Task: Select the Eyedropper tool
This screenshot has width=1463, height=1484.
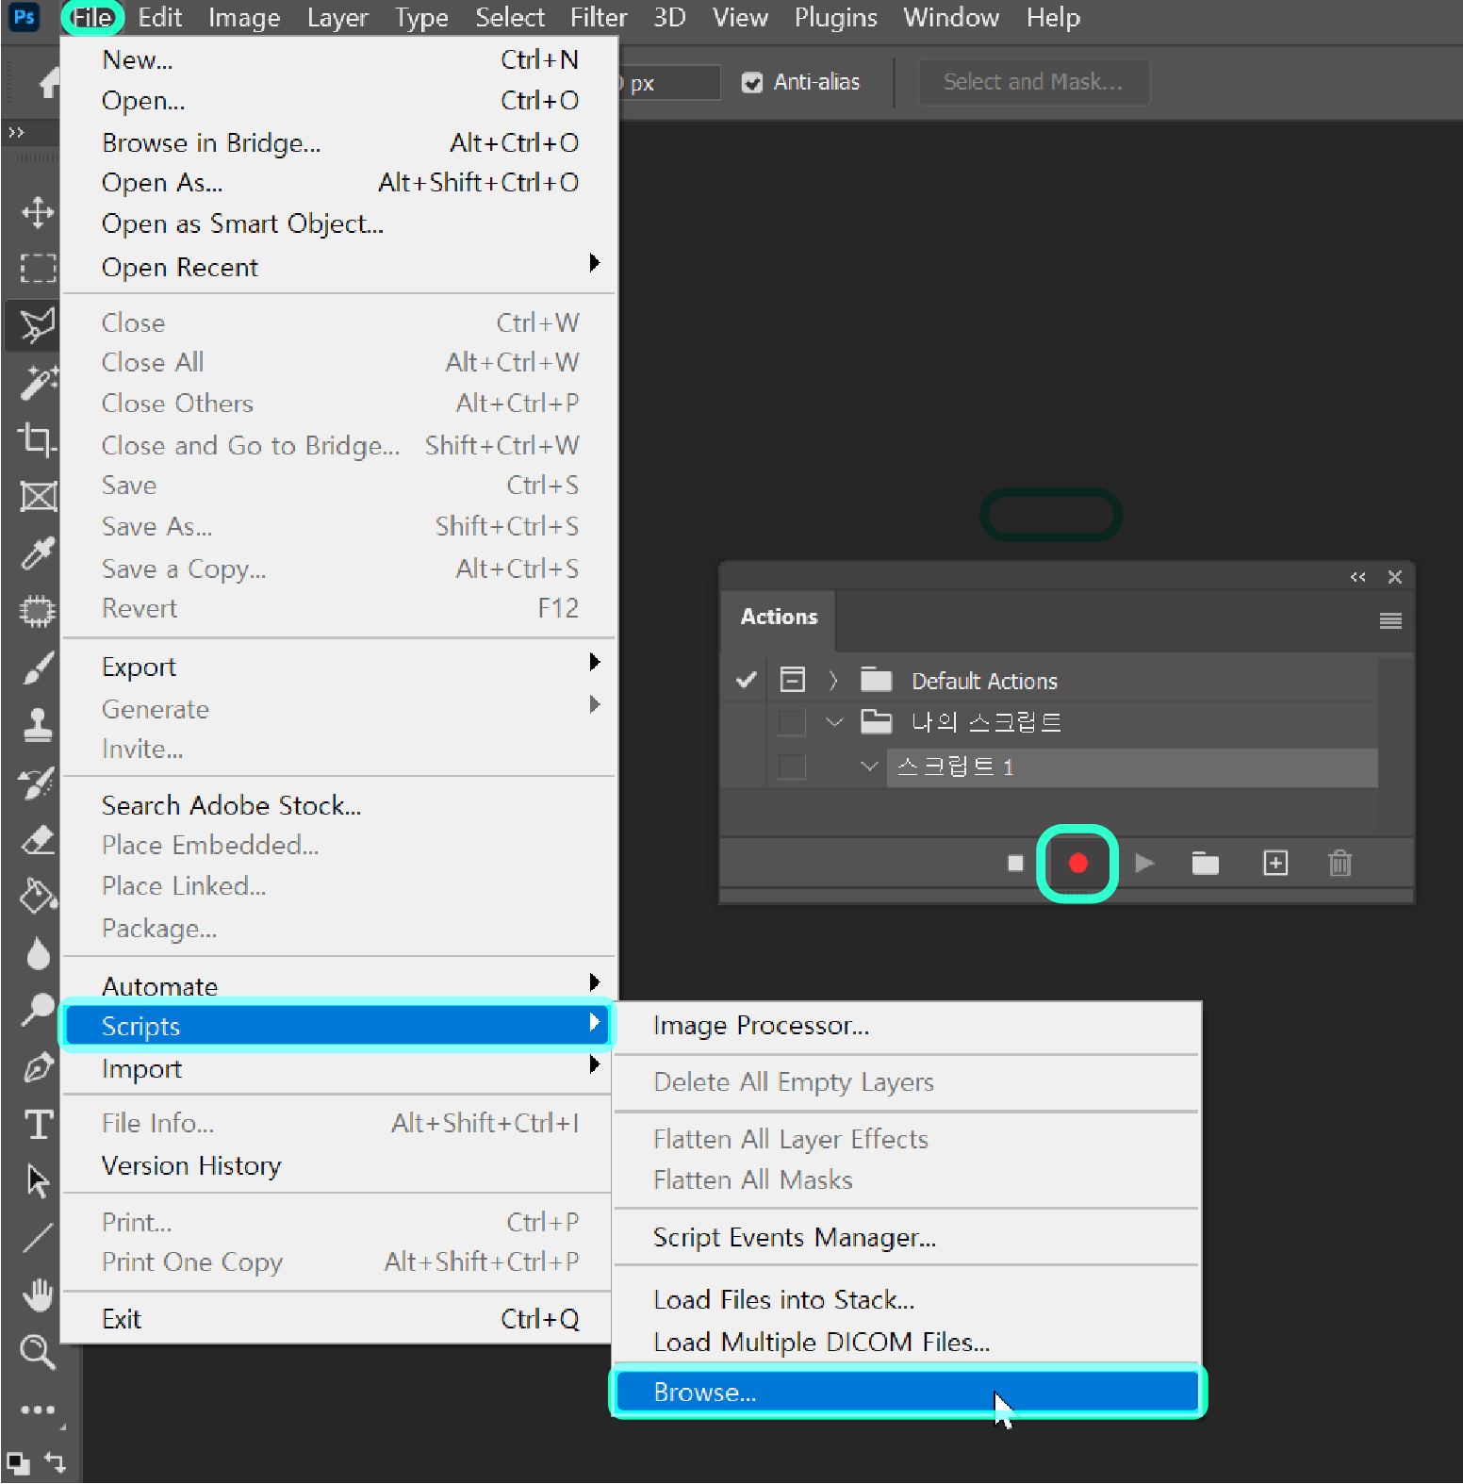Action: tap(38, 553)
